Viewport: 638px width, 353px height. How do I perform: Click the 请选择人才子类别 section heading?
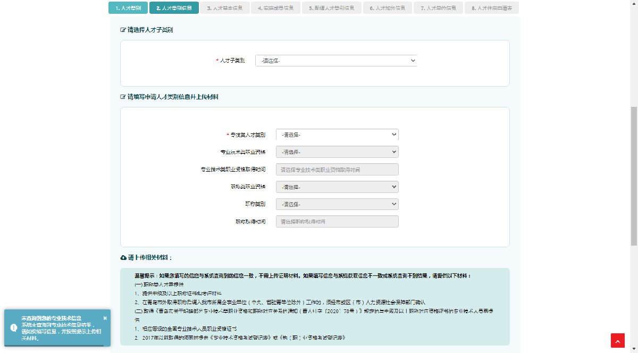(150, 30)
